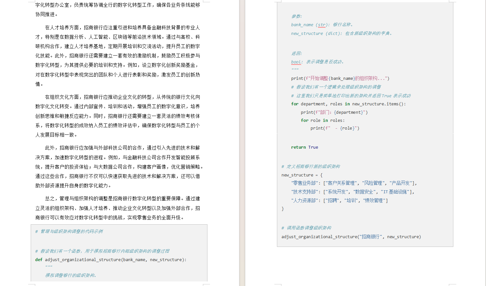Image resolution: width=486 pixels, height=286 pixels.
Task: Click the "def adjust_organizational_structure" line
Action: click(x=111, y=260)
